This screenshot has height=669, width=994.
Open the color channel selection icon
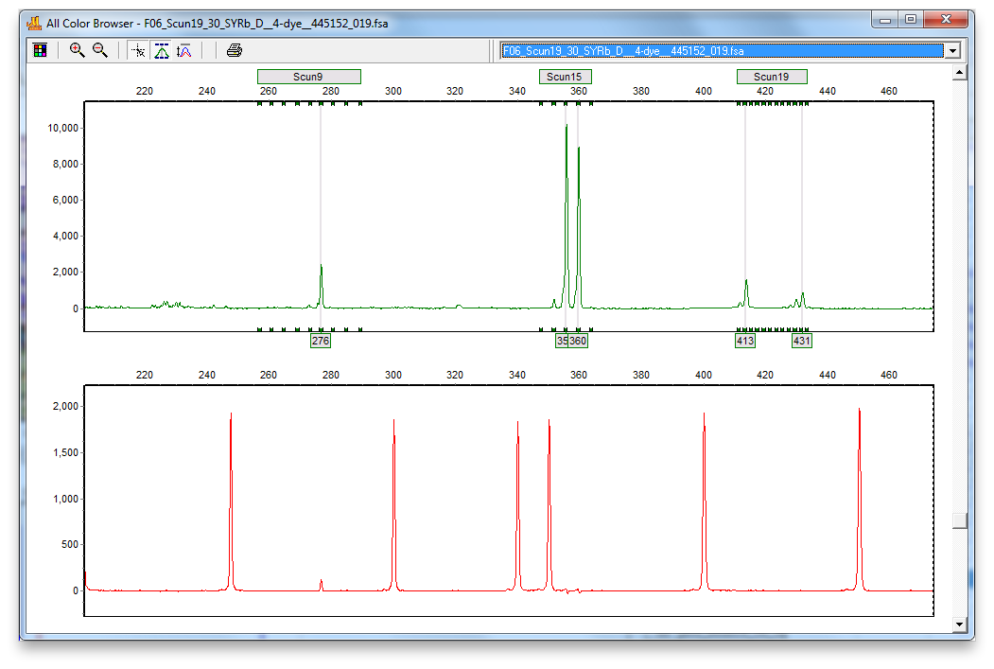coord(39,50)
